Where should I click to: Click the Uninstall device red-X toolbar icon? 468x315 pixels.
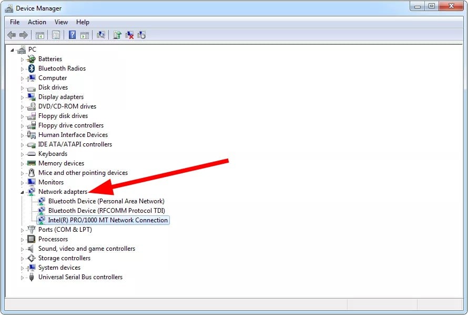tap(129, 35)
